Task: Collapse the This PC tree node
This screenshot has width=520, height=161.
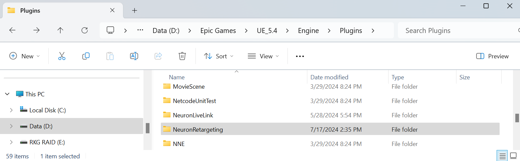Action: (7, 94)
